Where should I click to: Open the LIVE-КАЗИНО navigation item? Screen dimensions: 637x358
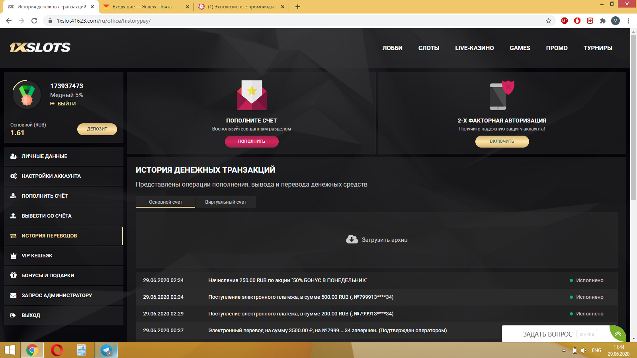(x=475, y=48)
